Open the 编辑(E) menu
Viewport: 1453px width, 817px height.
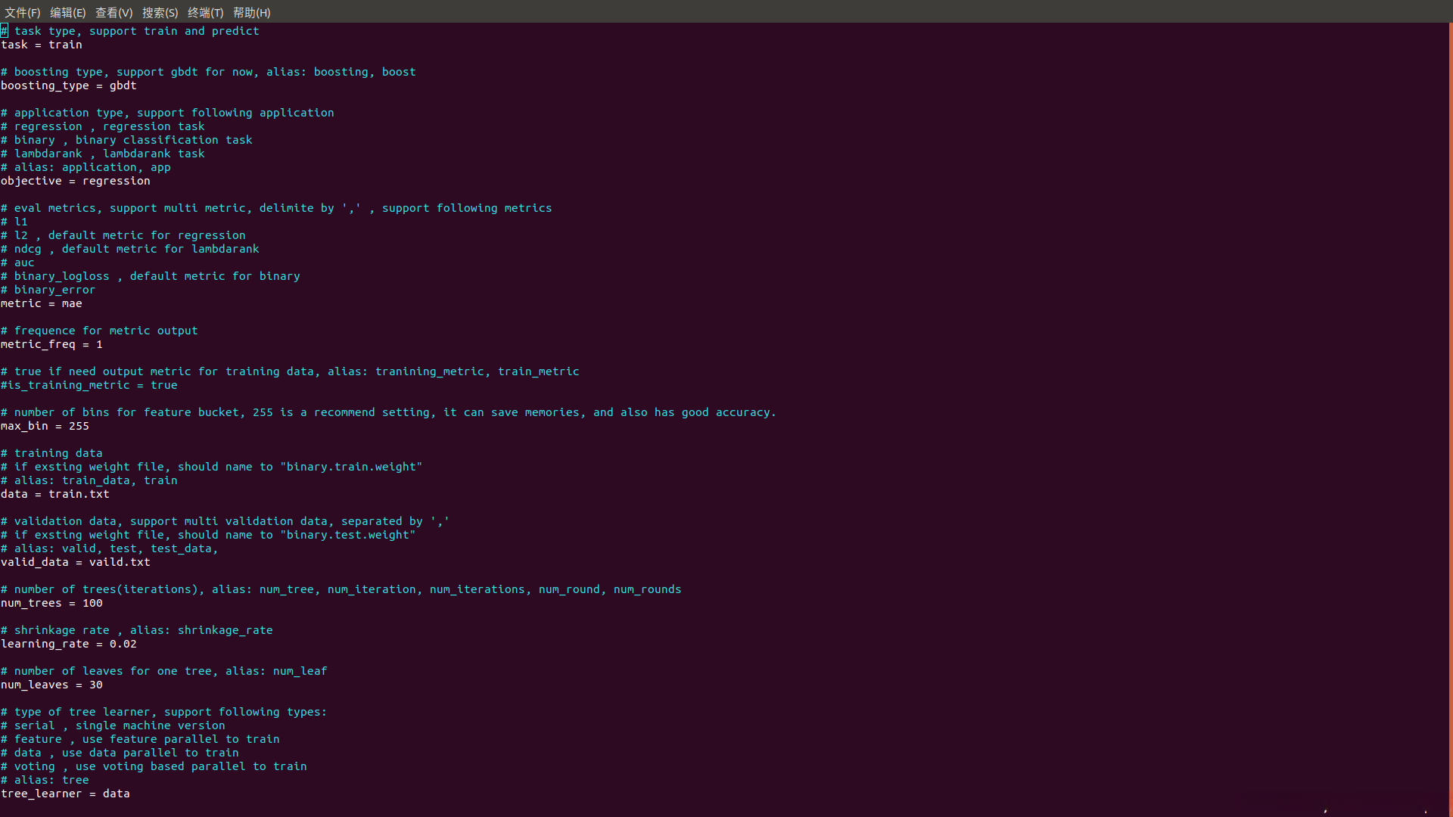pyautogui.click(x=68, y=12)
